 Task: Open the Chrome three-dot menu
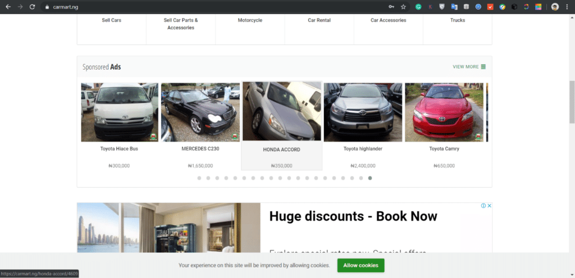(567, 7)
